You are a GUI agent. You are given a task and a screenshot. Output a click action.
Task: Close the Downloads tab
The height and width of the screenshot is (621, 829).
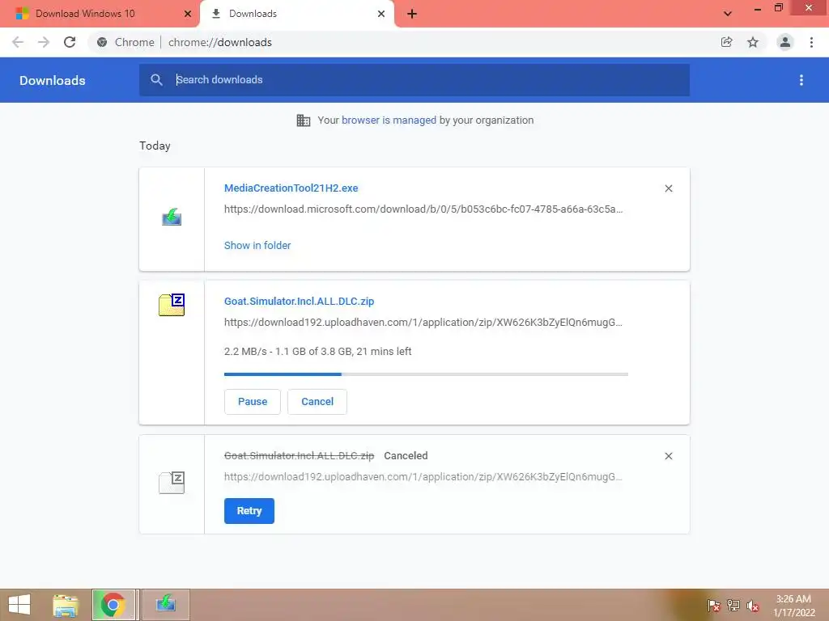coord(381,14)
